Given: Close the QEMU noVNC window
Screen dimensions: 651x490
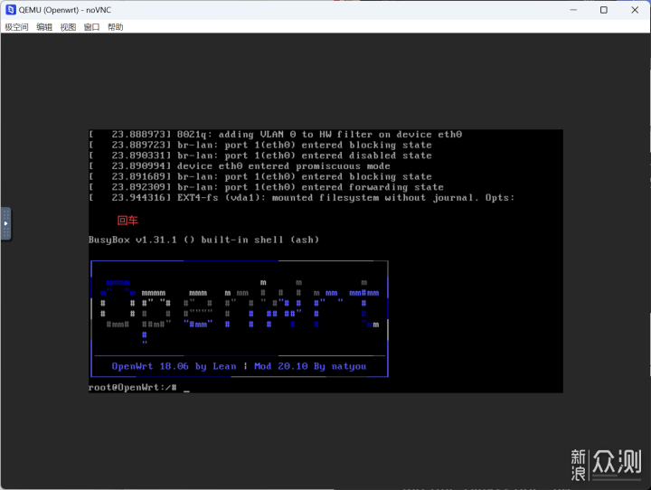Looking at the screenshot, I should [634, 10].
